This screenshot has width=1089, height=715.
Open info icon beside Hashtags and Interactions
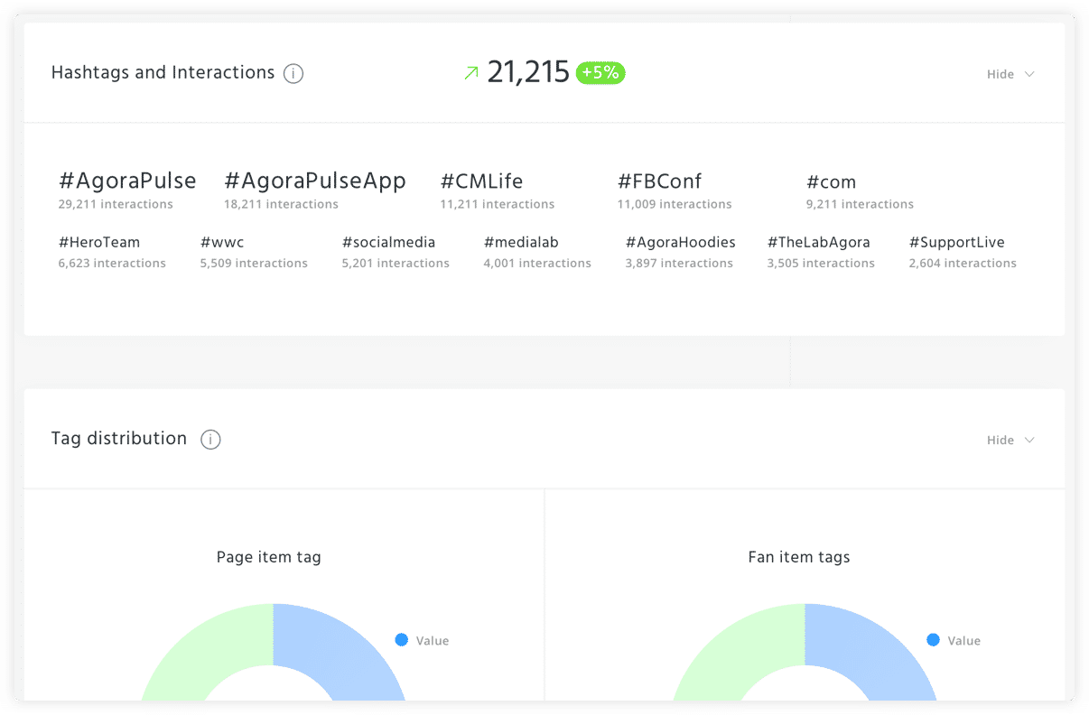[293, 73]
